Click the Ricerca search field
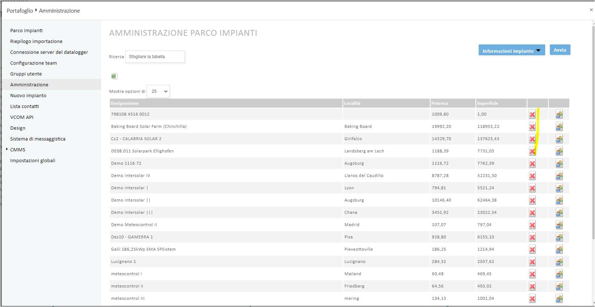 click(155, 57)
